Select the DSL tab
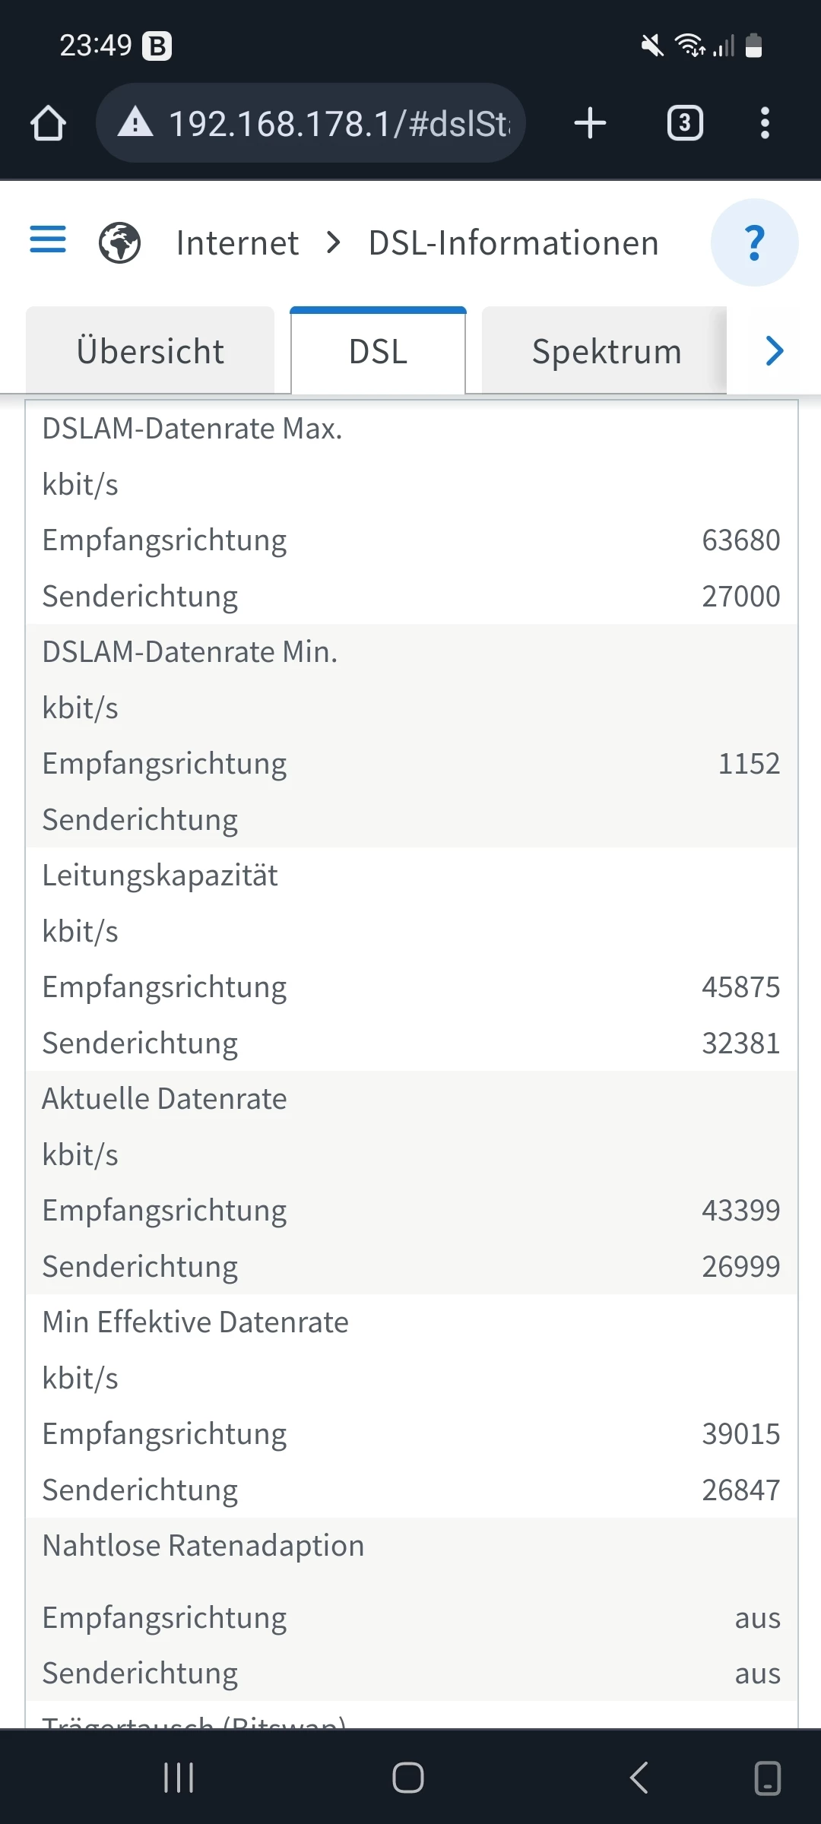This screenshot has width=821, height=1824. [x=378, y=351]
